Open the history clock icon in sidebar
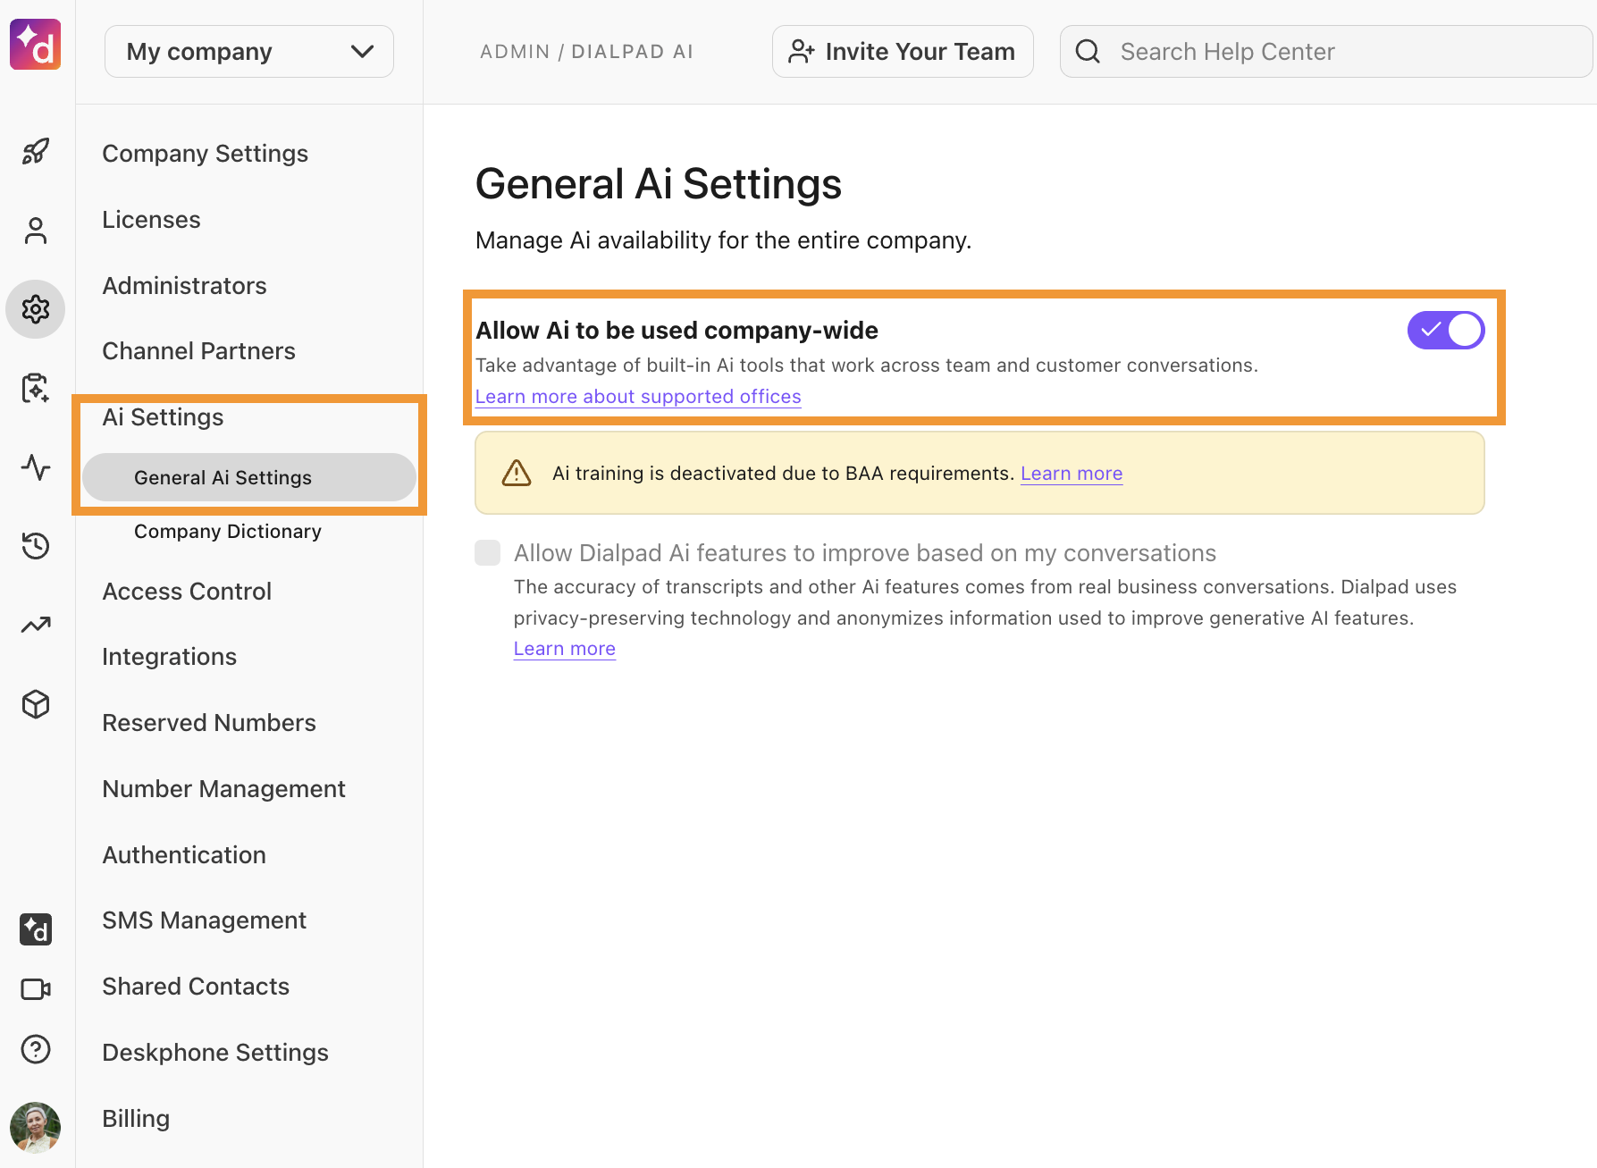This screenshot has height=1168, width=1597. tap(36, 545)
